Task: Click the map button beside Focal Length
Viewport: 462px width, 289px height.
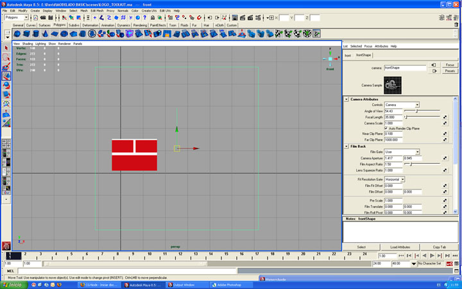Action: click(x=445, y=118)
